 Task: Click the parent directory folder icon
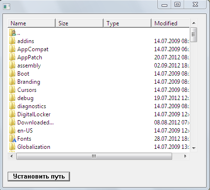coord(12,33)
